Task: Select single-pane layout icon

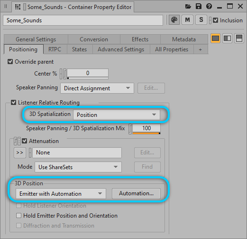Action: click(215, 38)
